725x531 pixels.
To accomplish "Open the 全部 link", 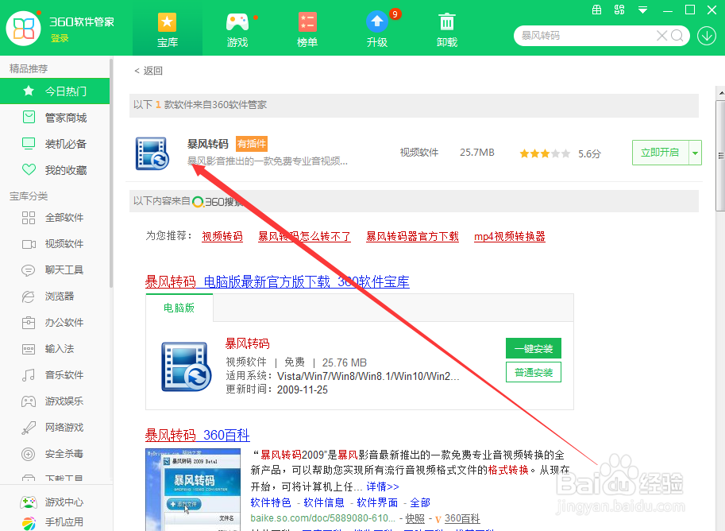I will 420,502.
